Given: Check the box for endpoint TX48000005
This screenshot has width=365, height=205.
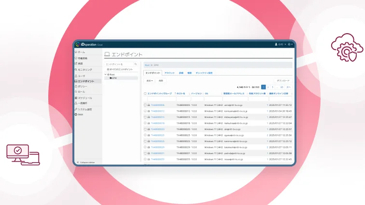Looking at the screenshot, I should tap(145, 105).
